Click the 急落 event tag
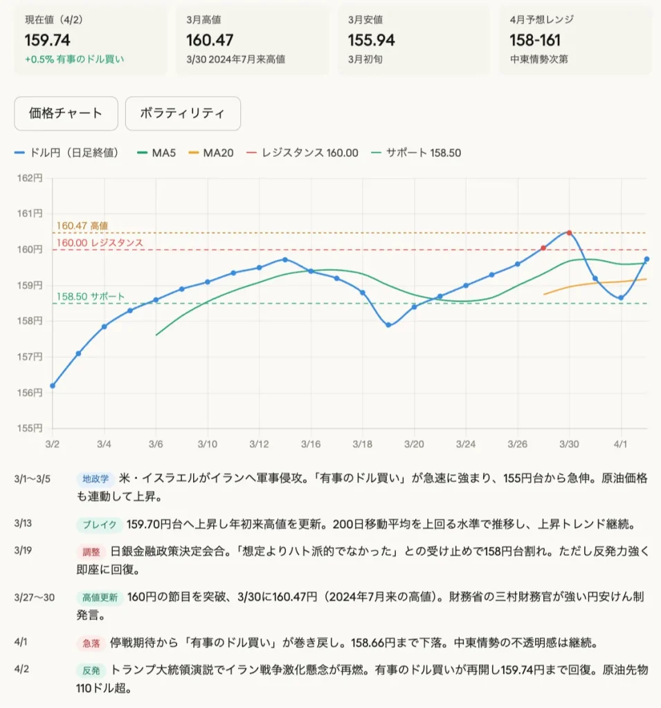Screen dimensions: 661x708 tap(91, 643)
